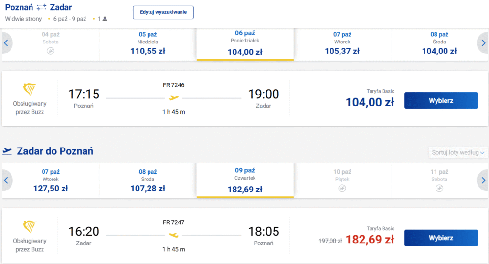Choose the 07 paź Wtorek 105,37 zł outbound date
The image size is (489, 264).
pos(342,44)
